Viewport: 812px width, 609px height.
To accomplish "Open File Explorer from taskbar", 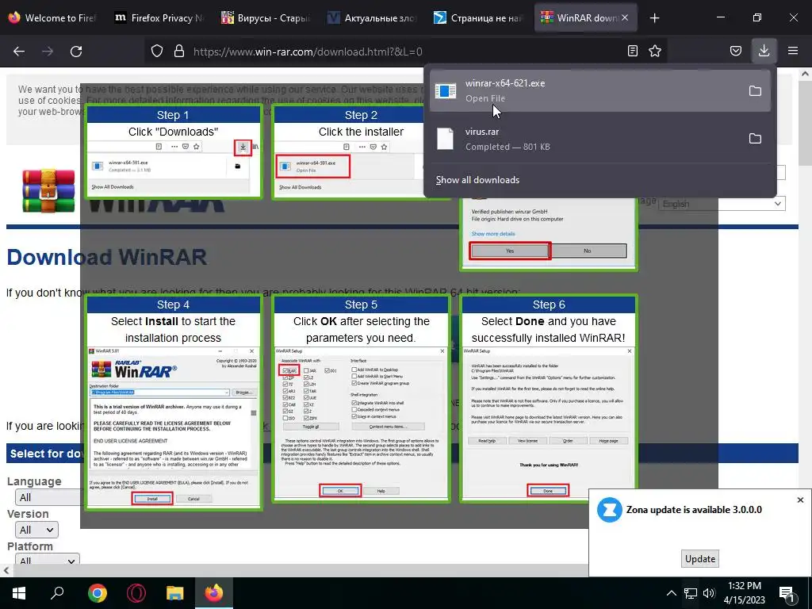I will 175,592.
